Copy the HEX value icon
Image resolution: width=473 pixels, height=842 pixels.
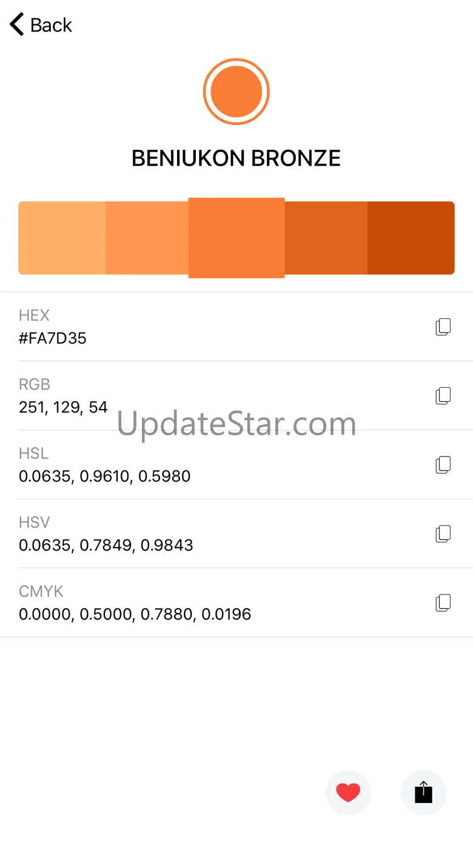[443, 327]
